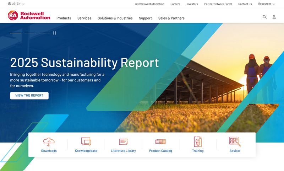Jump to the second carousel slide indicator
Viewport: 284px width, 171px height.
(x=30, y=33)
